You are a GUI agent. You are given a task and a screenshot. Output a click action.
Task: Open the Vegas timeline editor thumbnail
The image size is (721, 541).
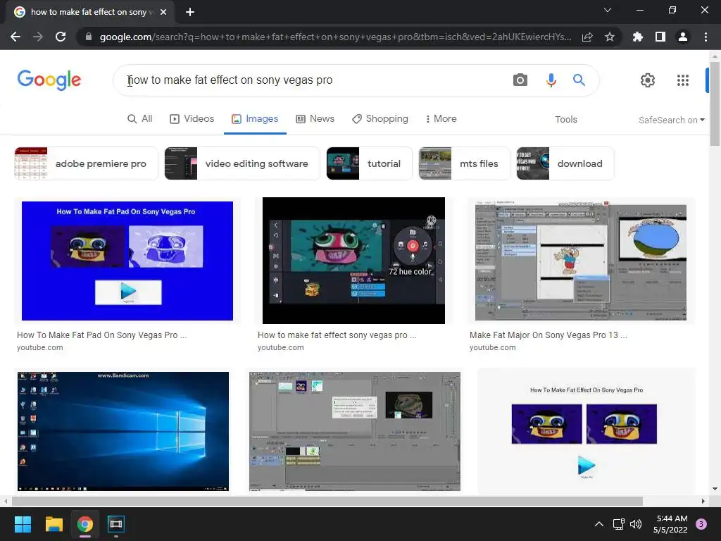(x=355, y=431)
